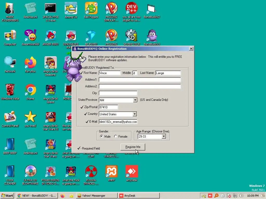
Task: Click the Register Me button
Action: coord(133,147)
